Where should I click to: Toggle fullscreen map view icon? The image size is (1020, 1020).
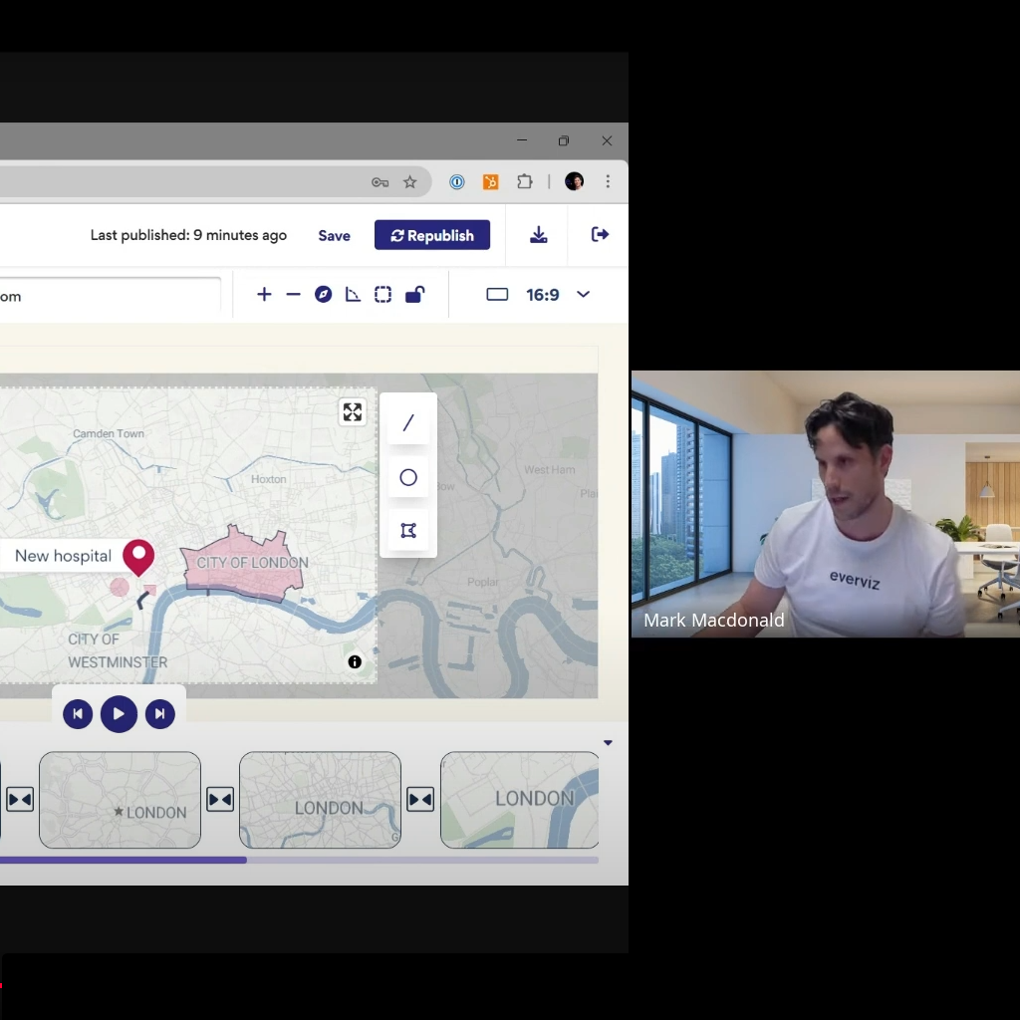(x=353, y=411)
